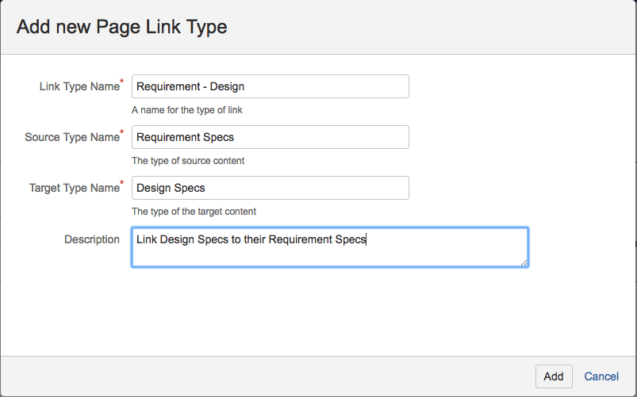Click the required asterisk by Target Type Name
The height and width of the screenshot is (397, 637).
(x=122, y=183)
